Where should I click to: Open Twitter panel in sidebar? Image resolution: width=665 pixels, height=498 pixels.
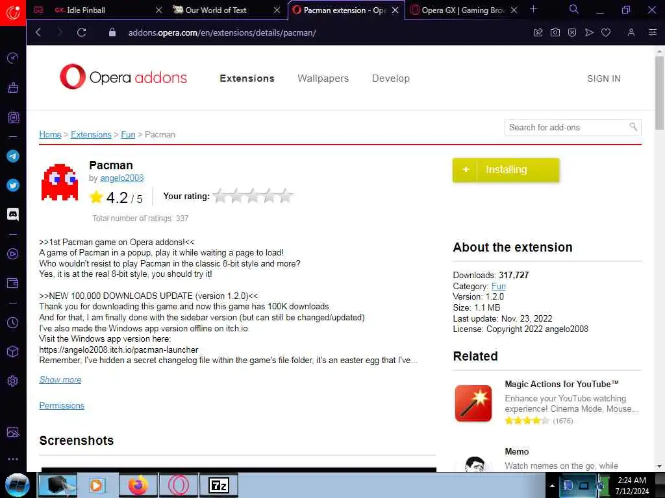(13, 185)
